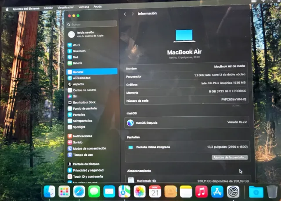The image size is (281, 201).
Task: Click the Procesador value text
Action: pyautogui.click(x=220, y=75)
